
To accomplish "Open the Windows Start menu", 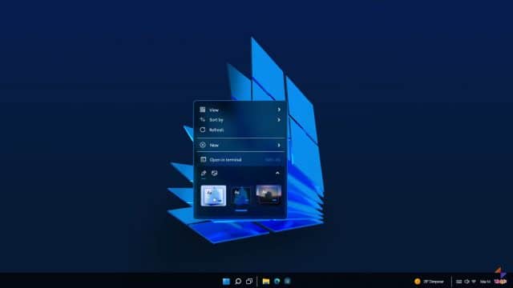I will tap(226, 281).
